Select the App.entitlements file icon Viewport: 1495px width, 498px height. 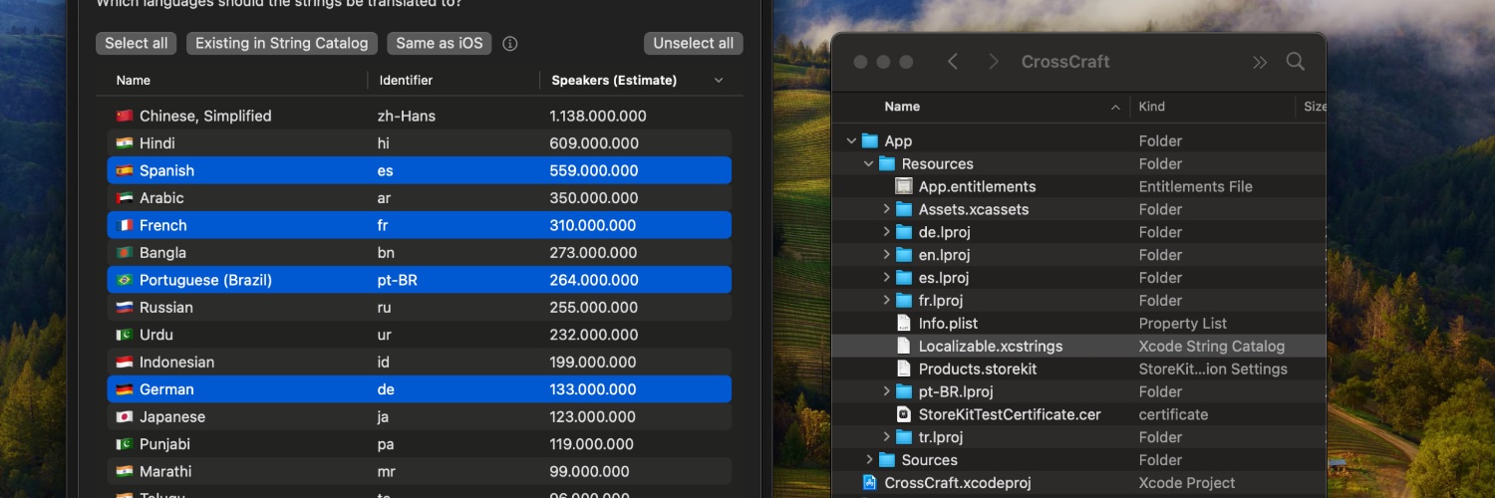click(904, 186)
